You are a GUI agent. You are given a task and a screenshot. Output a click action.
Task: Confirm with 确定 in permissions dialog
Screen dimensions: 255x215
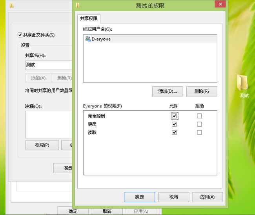click(139, 197)
